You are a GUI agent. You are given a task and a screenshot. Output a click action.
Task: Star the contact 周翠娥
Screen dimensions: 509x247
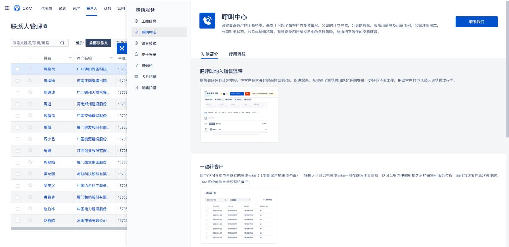[31, 162]
